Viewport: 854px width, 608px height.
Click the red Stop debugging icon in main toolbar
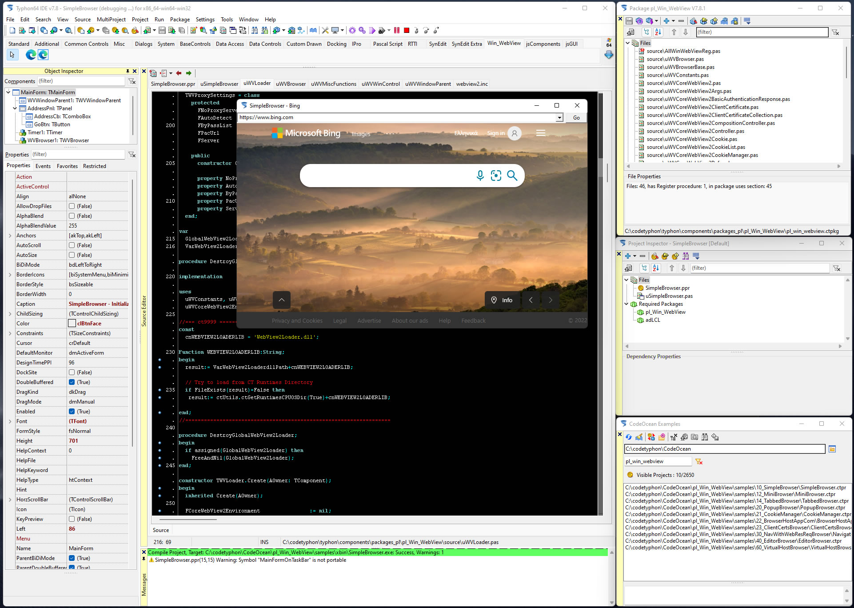pos(406,30)
